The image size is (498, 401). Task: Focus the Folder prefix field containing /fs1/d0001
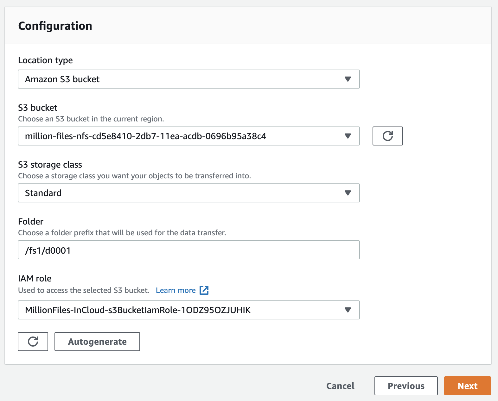click(x=189, y=250)
